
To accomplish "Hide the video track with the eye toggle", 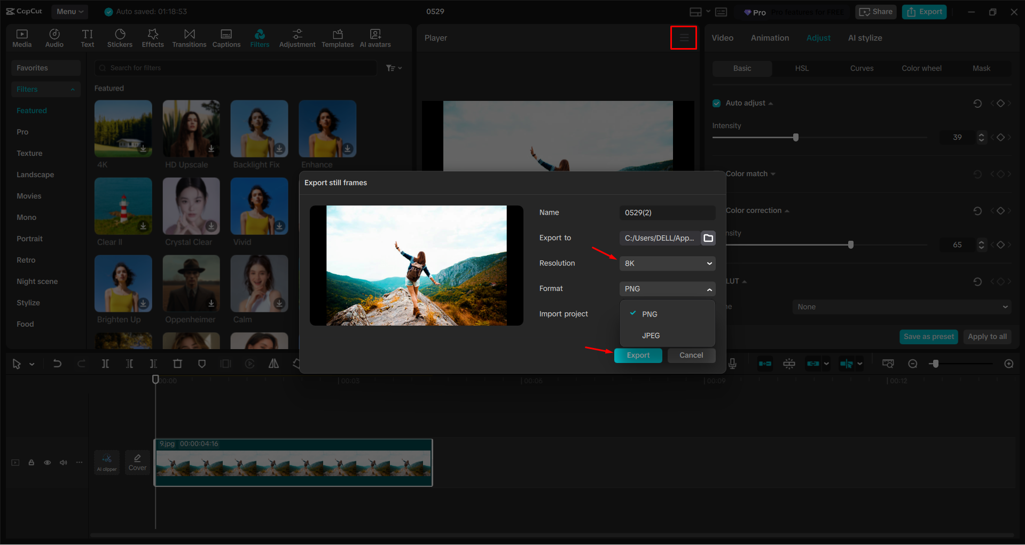I will 47,462.
